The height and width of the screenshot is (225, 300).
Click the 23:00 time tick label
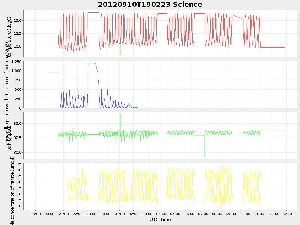[91, 214]
